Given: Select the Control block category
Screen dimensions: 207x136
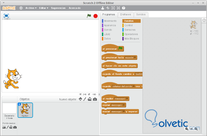Looking at the screenshot, I should coord(127,25).
